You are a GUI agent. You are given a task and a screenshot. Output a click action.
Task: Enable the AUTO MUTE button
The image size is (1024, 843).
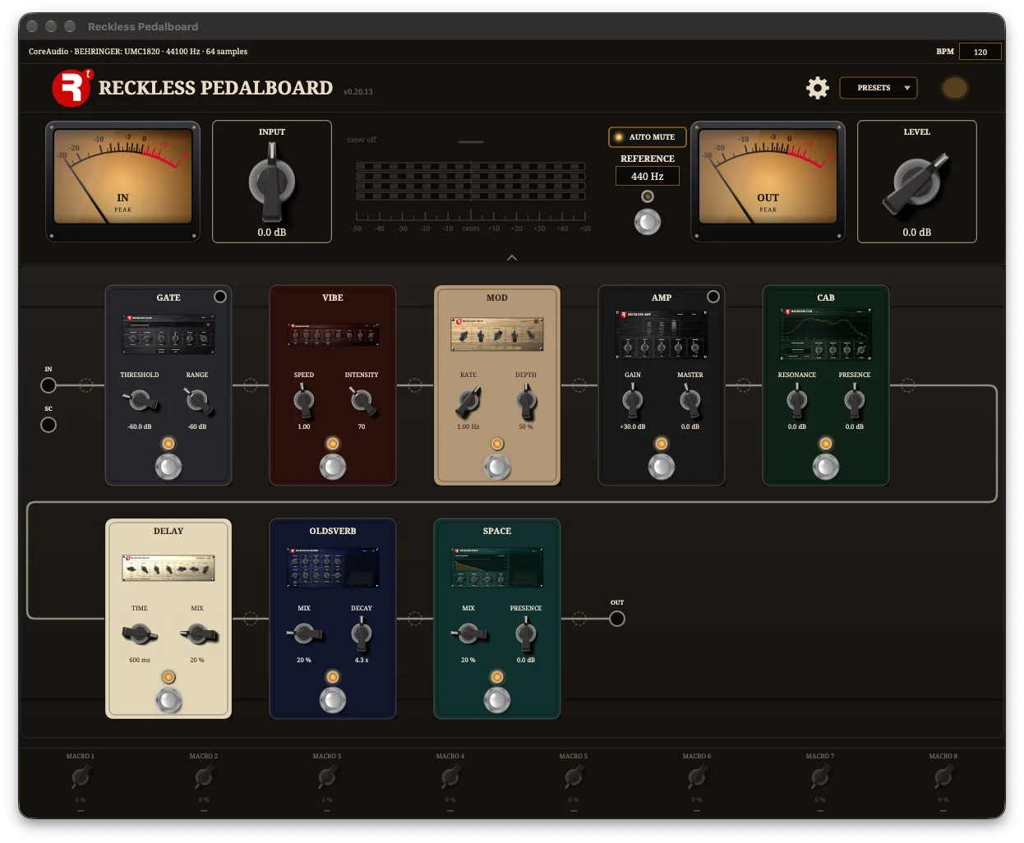(647, 137)
